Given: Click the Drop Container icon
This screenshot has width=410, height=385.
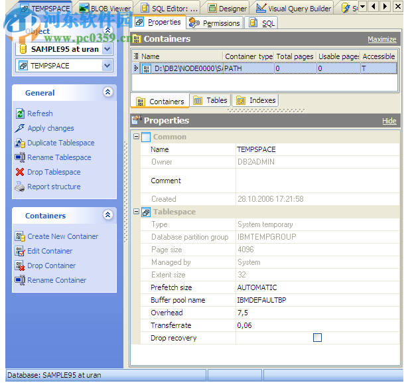Looking at the screenshot, I should pos(20,266).
